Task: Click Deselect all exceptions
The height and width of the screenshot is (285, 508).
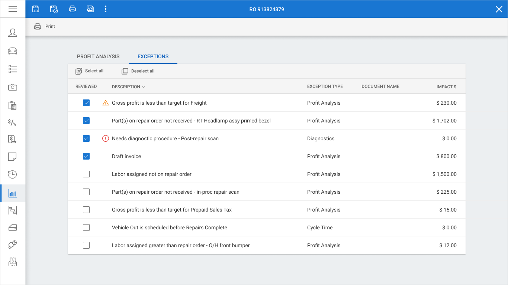Action: (x=138, y=71)
